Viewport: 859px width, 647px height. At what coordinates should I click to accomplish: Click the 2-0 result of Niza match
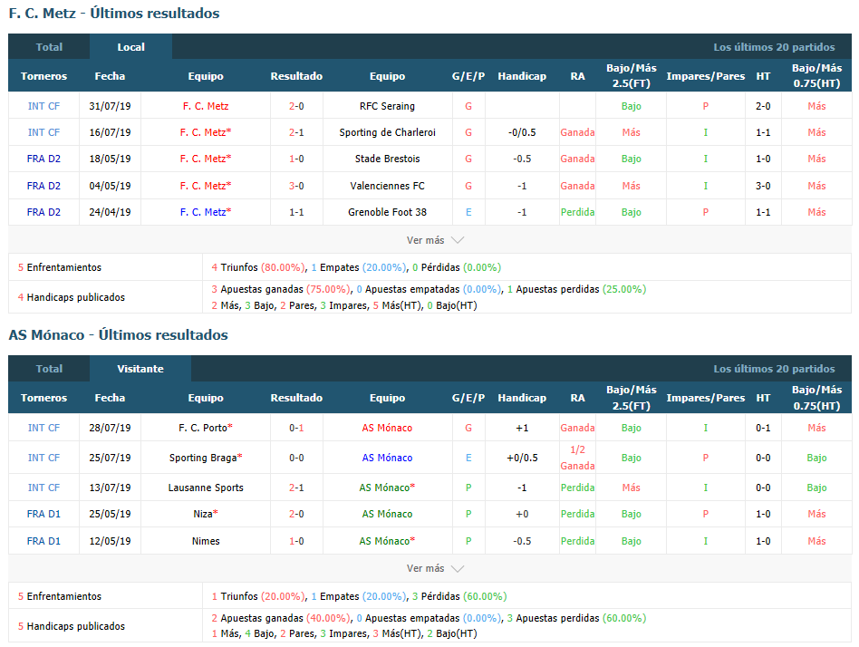[296, 514]
